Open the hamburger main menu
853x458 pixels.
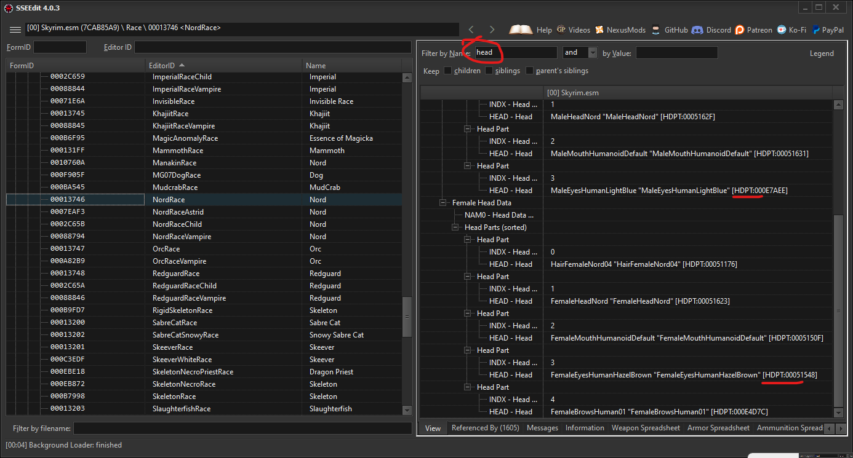[15, 30]
